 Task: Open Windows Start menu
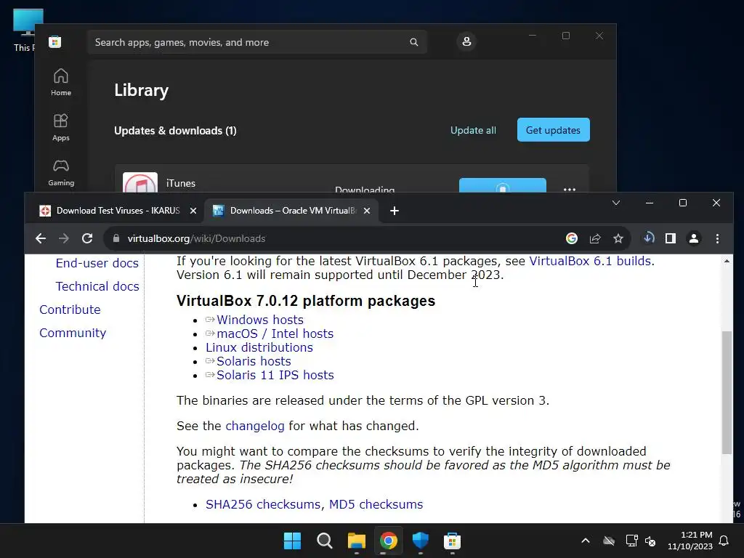point(292,541)
